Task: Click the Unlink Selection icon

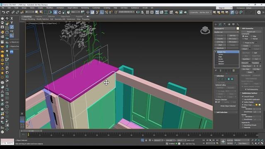Action: point(17,12)
